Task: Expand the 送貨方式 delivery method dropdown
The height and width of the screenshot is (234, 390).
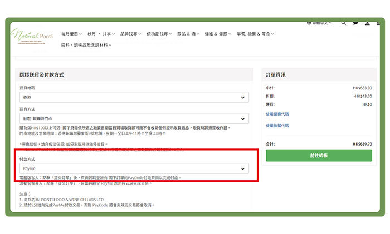Action: (133, 119)
